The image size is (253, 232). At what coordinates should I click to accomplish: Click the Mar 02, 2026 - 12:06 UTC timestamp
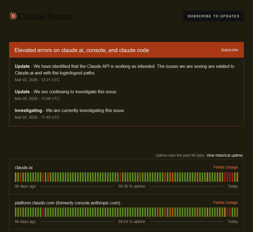[37, 98]
